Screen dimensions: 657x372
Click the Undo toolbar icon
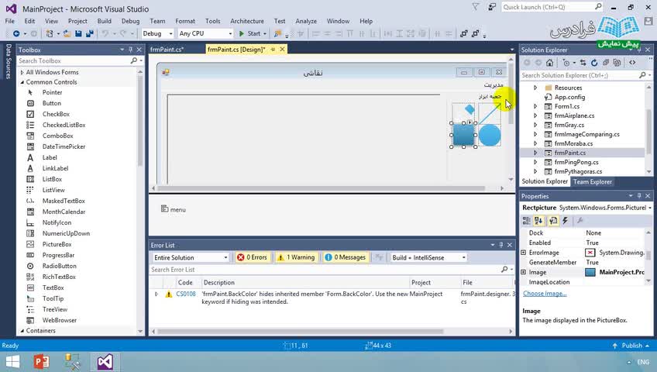coord(105,33)
